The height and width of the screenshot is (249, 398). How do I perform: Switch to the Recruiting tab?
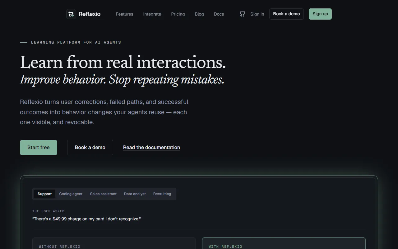click(162, 194)
